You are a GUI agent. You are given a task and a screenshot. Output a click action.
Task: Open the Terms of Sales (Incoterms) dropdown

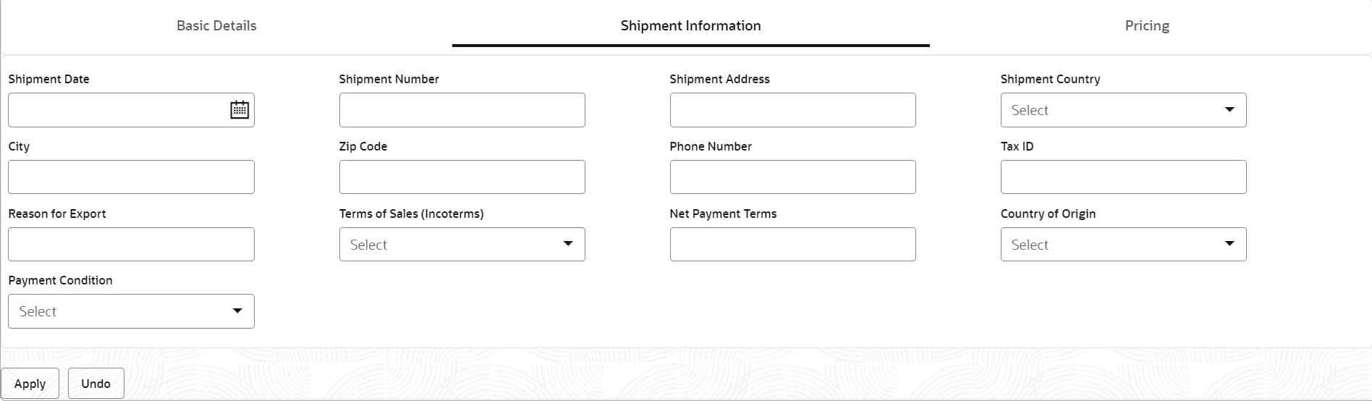click(x=462, y=245)
